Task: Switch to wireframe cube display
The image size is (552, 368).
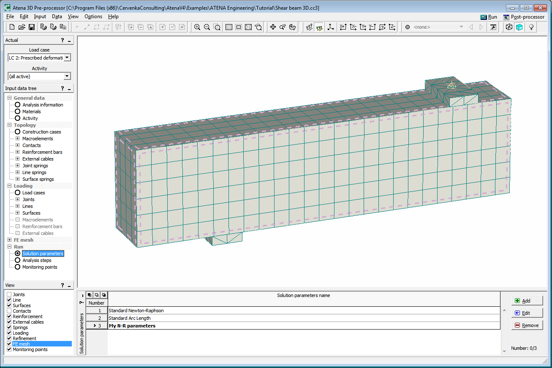Action: pos(509,27)
